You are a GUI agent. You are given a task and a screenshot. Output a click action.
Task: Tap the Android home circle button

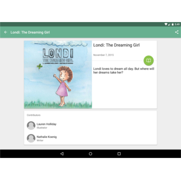[90, 154]
